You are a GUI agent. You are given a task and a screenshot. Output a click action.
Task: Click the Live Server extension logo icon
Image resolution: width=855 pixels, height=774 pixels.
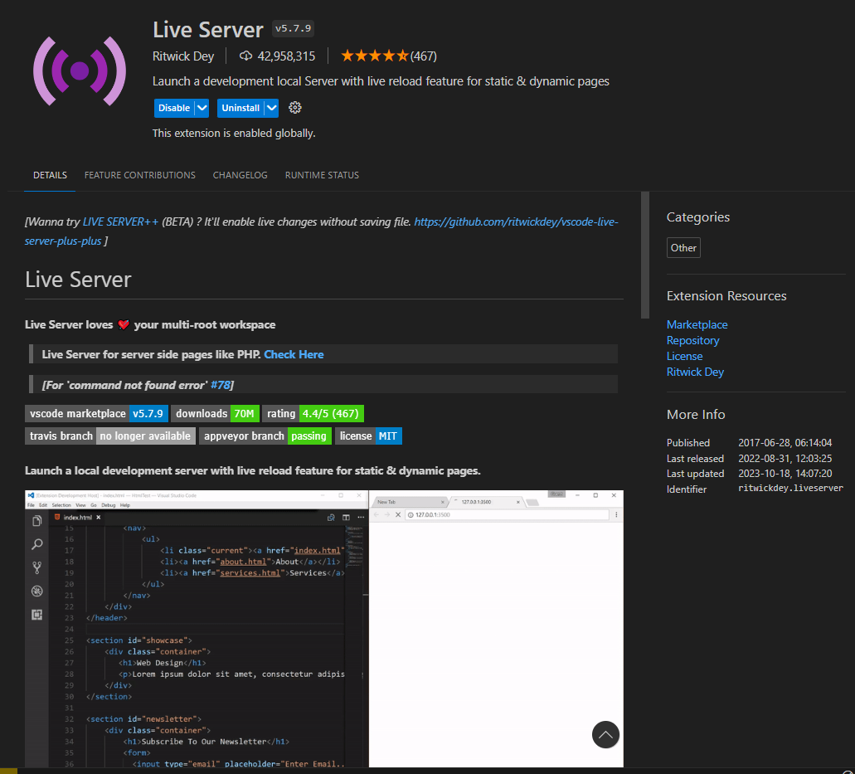pyautogui.click(x=80, y=71)
